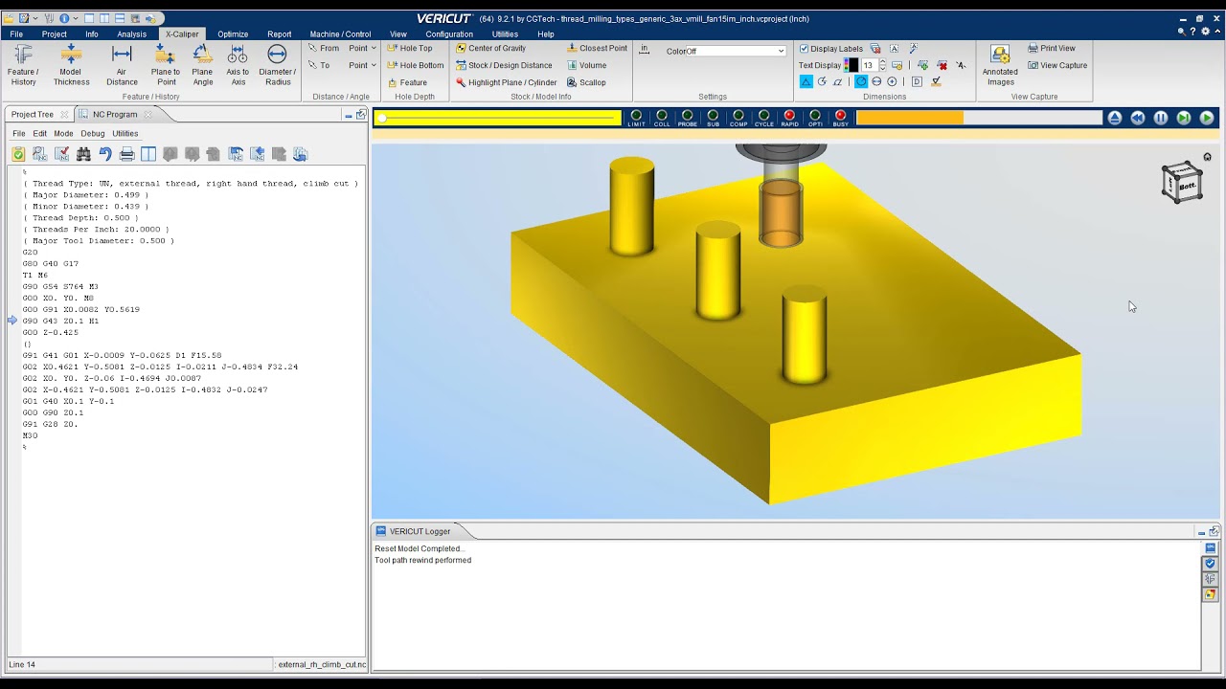Screen dimensions: 1226x689
Task: Click the NC magnifier icon in NC Program toolbar
Action: [x=39, y=154]
